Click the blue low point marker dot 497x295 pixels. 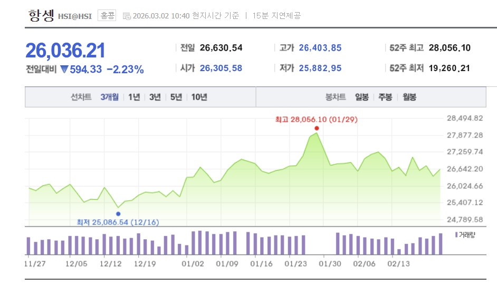pyautogui.click(x=118, y=214)
